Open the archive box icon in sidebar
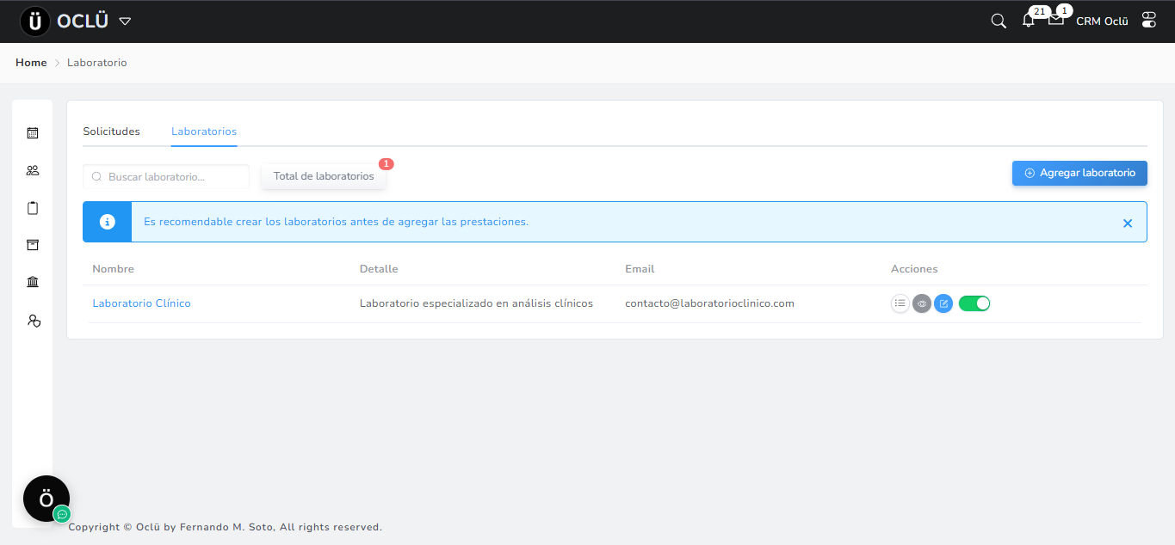 point(33,245)
